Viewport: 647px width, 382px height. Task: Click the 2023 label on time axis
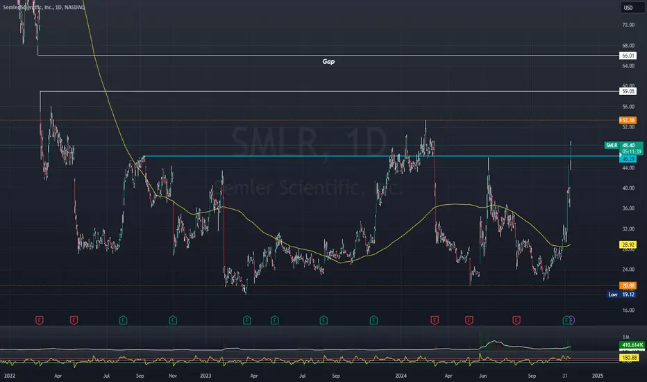(205, 376)
